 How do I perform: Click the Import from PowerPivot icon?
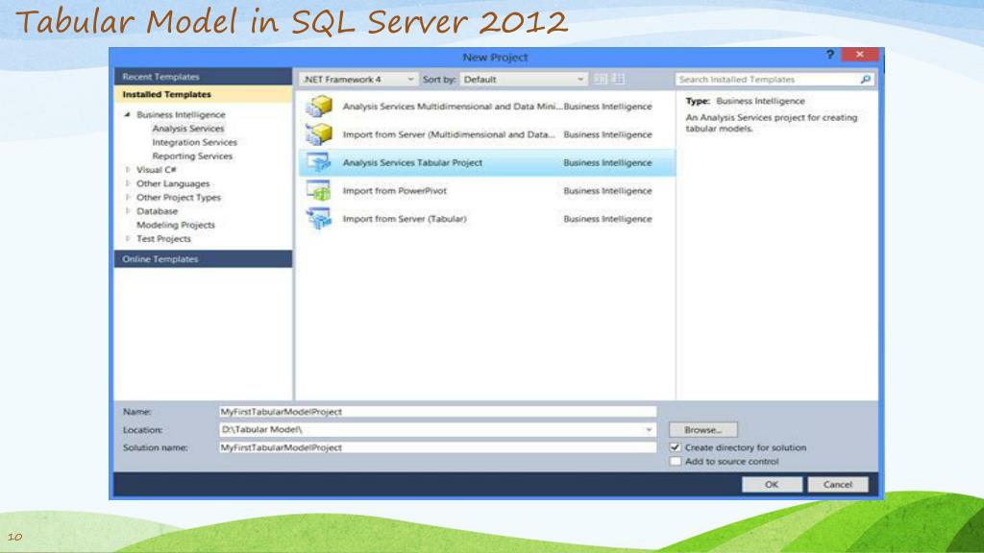coord(319,191)
